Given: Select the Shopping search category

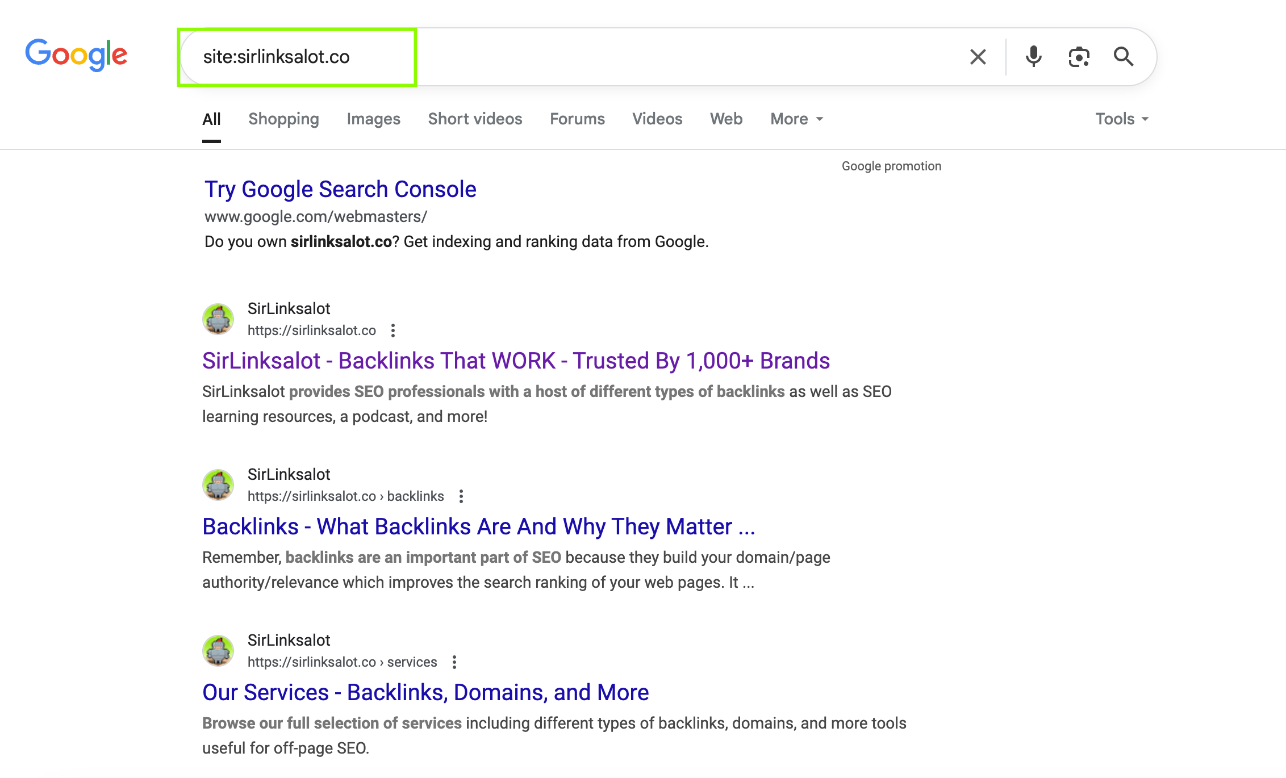Looking at the screenshot, I should click(x=283, y=119).
